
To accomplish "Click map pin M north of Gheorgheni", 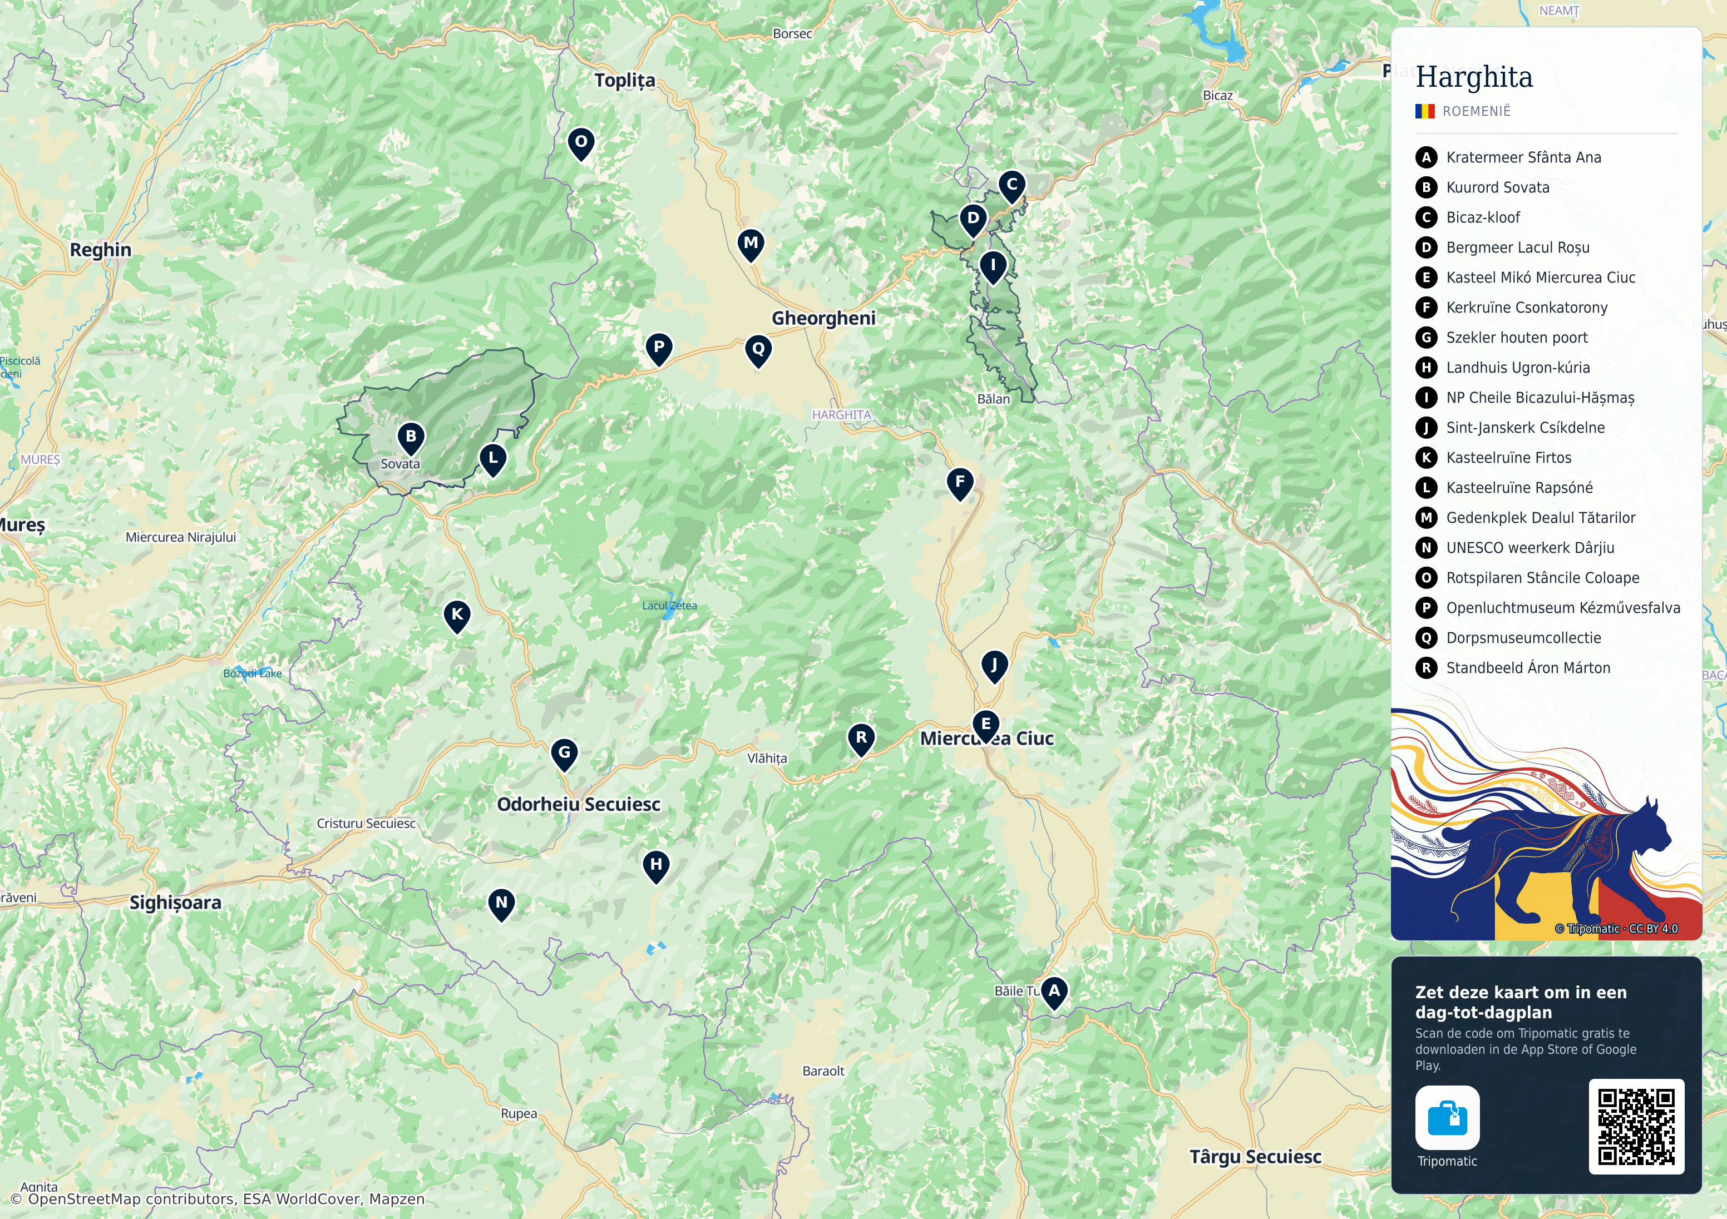I will (751, 245).
